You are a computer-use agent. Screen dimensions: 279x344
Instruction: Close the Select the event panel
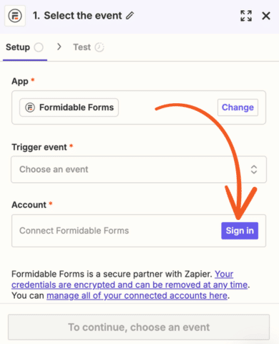pos(266,16)
